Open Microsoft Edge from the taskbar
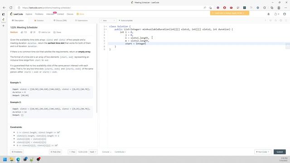 [x=18, y=159]
